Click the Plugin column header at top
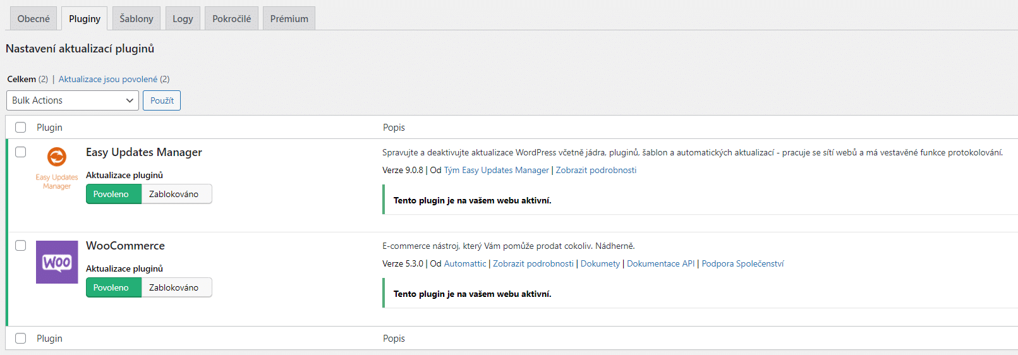This screenshot has width=1018, height=355. pyautogui.click(x=49, y=128)
